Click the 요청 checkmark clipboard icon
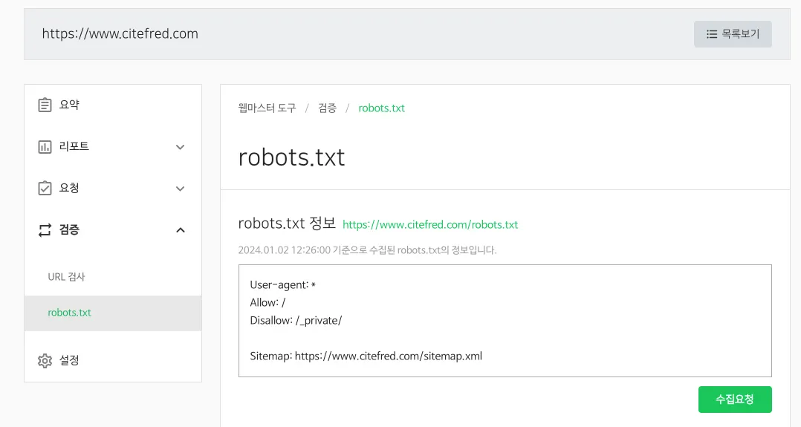 click(45, 189)
